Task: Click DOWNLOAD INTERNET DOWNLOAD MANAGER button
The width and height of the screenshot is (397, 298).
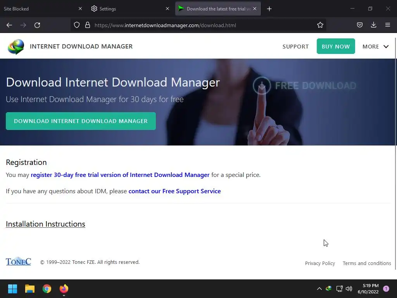Action: coord(81,121)
